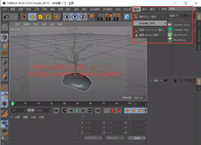Click the 90 F end frame field
This screenshot has width=201, height=145.
click(x=43, y=111)
